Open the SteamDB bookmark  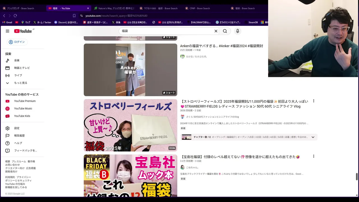click(251, 22)
